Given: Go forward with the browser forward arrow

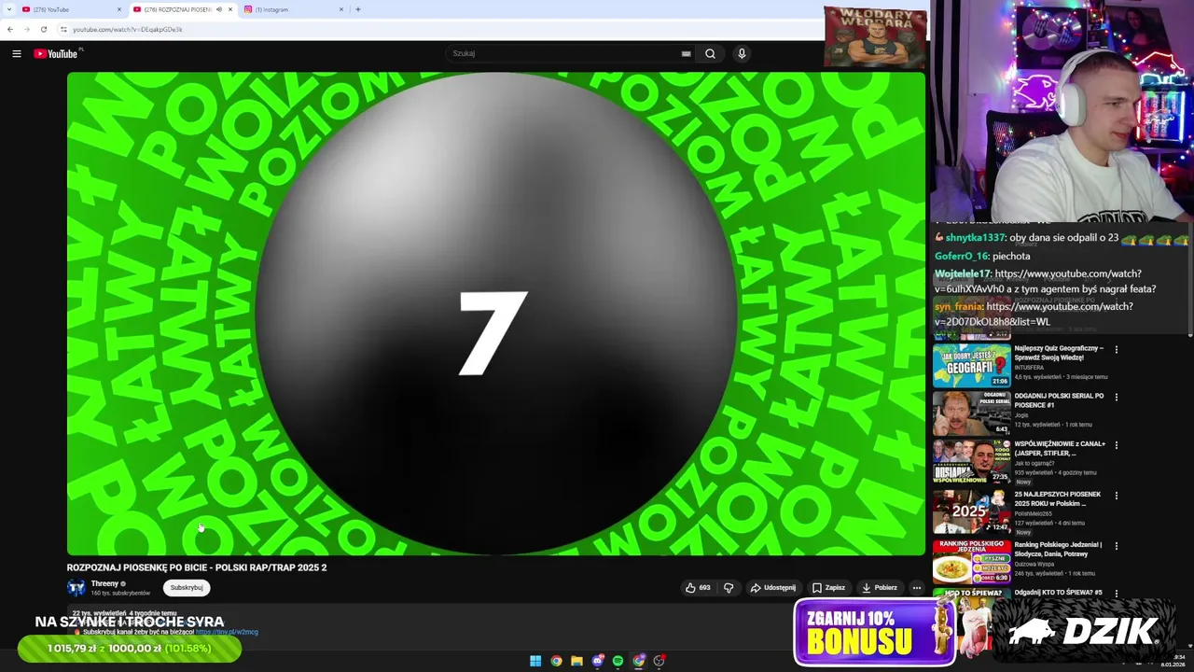Looking at the screenshot, I should click(x=26, y=29).
